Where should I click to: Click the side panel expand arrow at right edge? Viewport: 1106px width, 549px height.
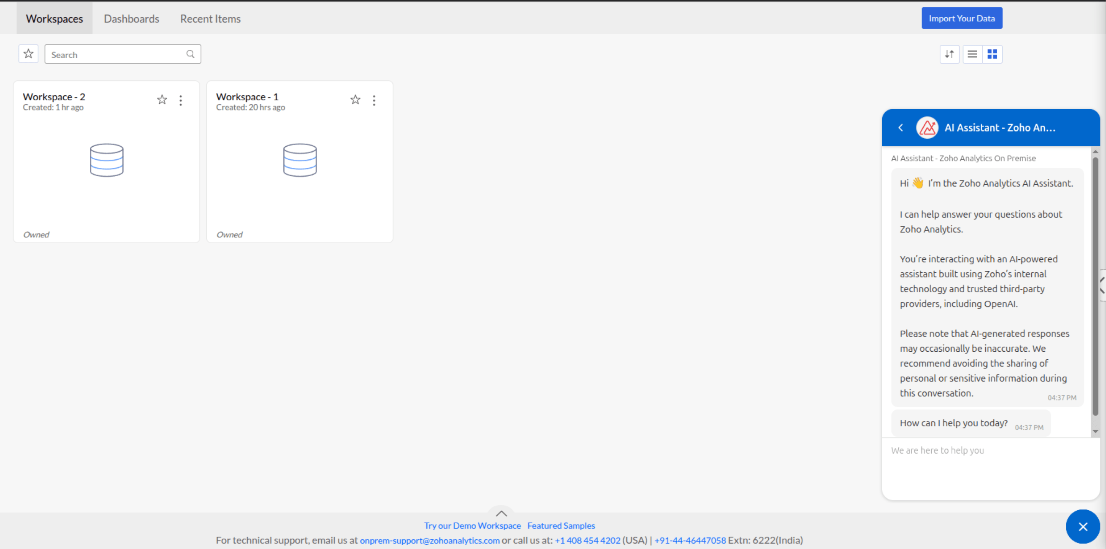[x=1102, y=285]
